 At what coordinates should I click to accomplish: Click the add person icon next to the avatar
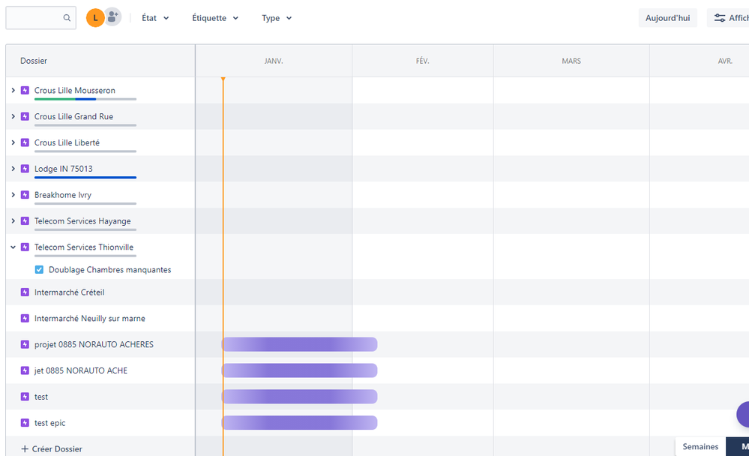tap(110, 16)
